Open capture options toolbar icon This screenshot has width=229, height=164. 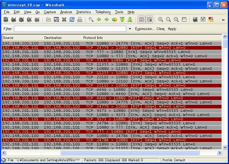[13, 19]
